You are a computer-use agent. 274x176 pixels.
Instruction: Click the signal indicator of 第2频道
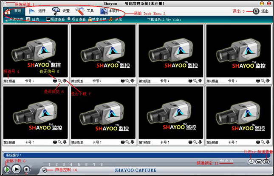point(123,81)
